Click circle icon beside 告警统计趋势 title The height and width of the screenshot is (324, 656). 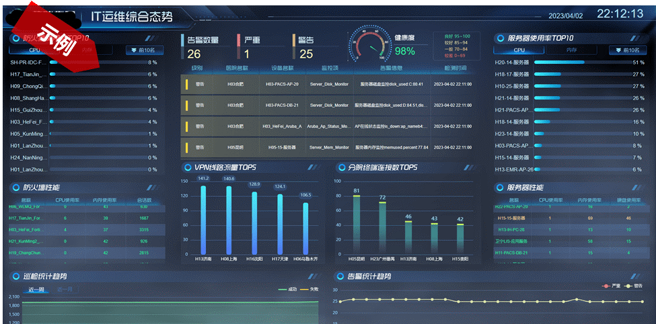pos(340,276)
